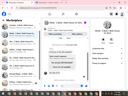This screenshot has height=96, width=128.
Task: Close the Messenger | Facebook tab
Action: tap(32, 3)
